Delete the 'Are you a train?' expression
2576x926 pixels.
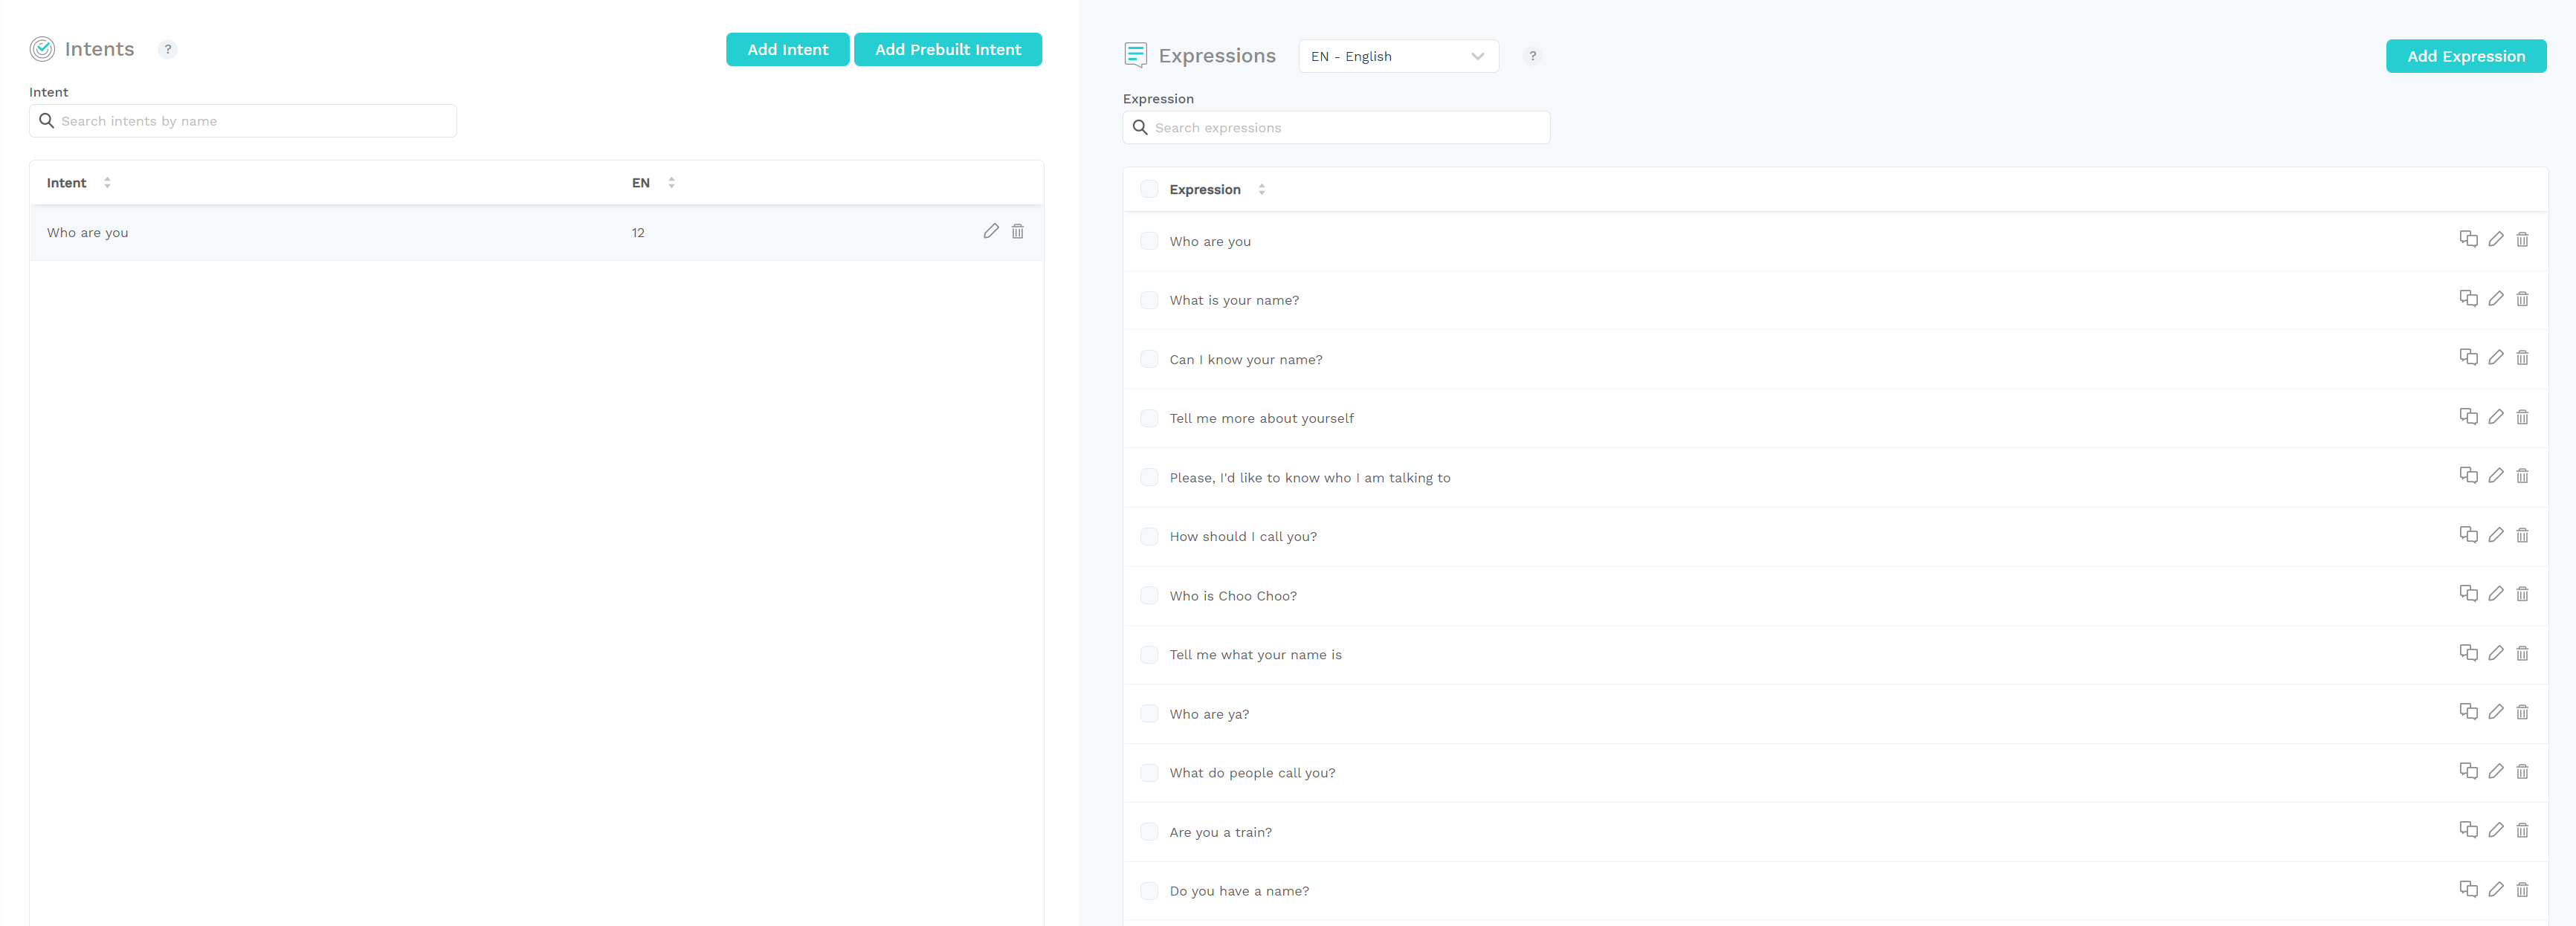[x=2522, y=830]
